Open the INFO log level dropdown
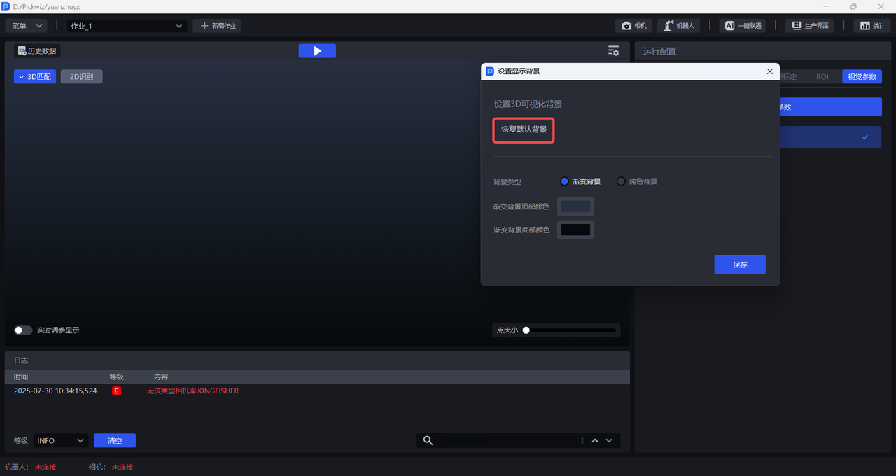Image resolution: width=896 pixels, height=476 pixels. tap(61, 440)
